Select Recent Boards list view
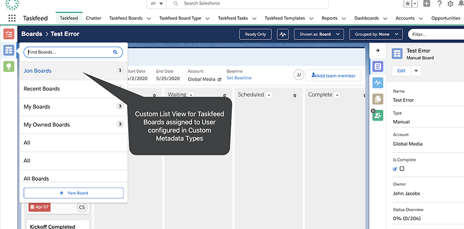Image resolution: width=464 pixels, height=229 pixels. pos(74,89)
